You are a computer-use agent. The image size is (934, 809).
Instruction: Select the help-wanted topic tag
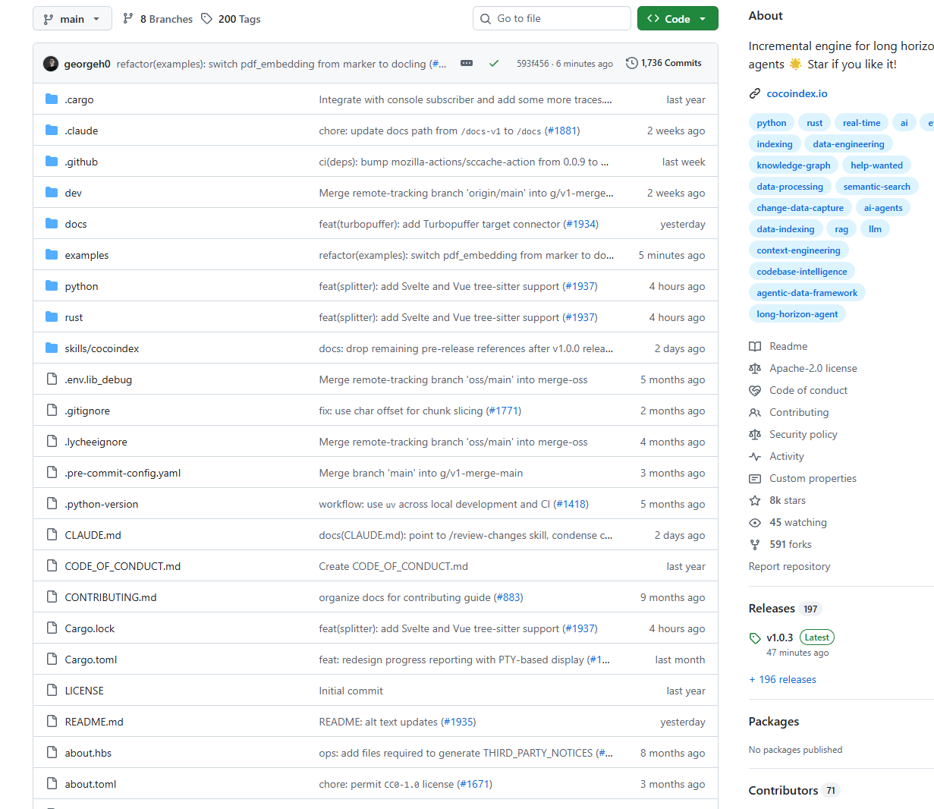[877, 165]
